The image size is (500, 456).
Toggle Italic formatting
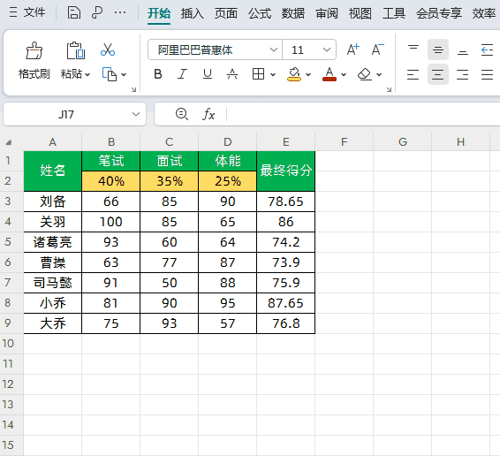coord(182,74)
